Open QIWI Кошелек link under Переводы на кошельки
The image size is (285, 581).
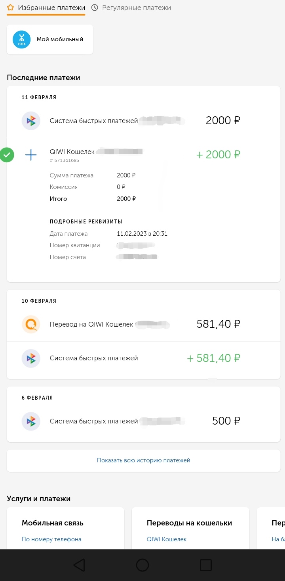pyautogui.click(x=166, y=539)
